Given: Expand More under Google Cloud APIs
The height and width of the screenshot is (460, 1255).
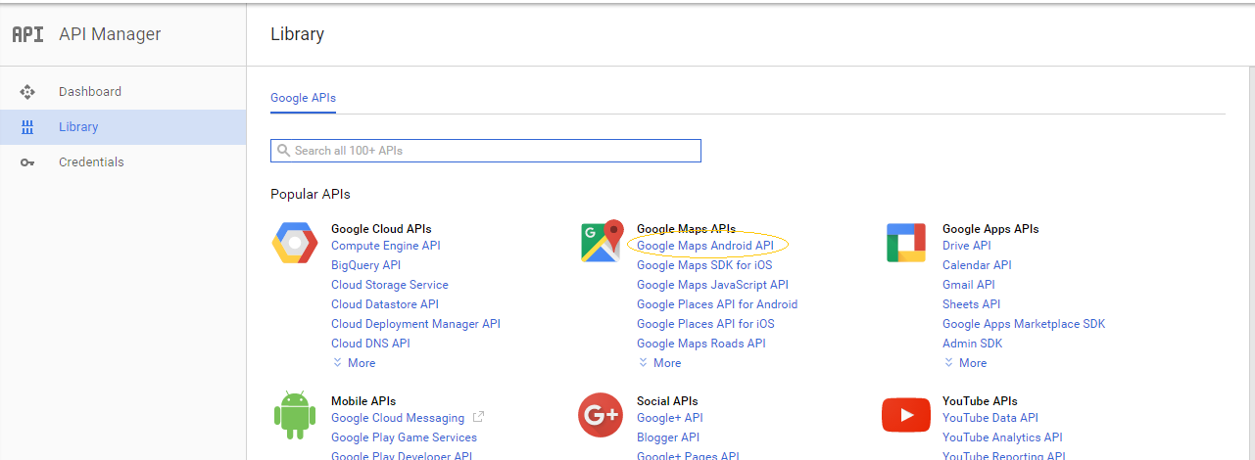Looking at the screenshot, I should (x=354, y=363).
